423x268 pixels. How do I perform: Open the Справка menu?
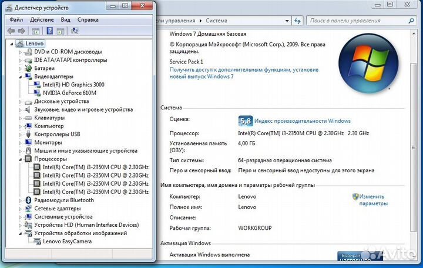click(88, 20)
